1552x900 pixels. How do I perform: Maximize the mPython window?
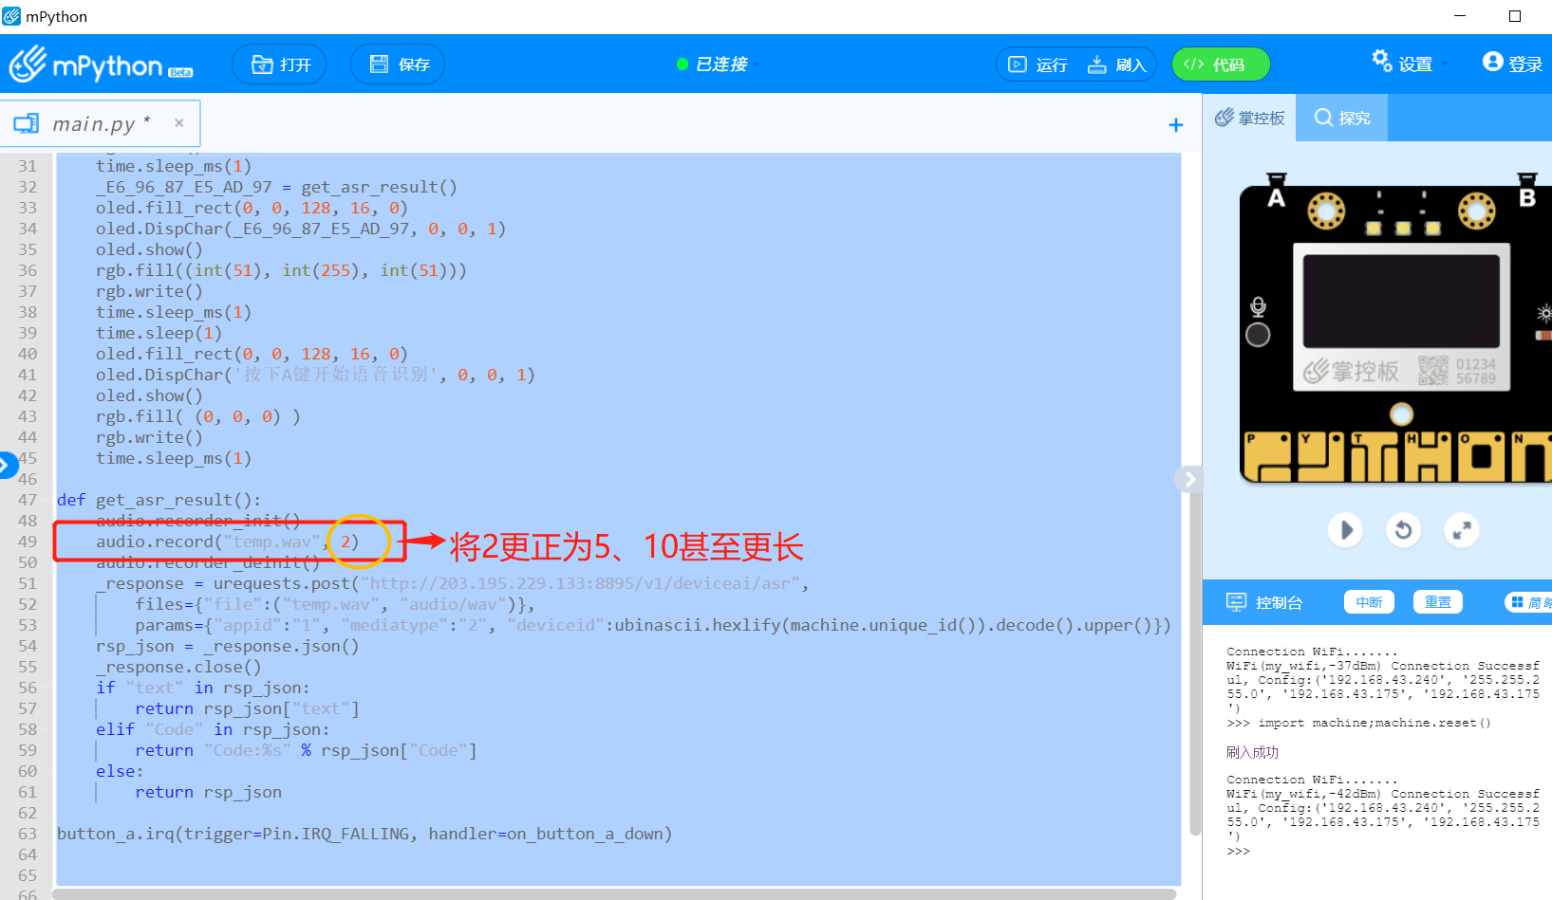tap(1515, 16)
